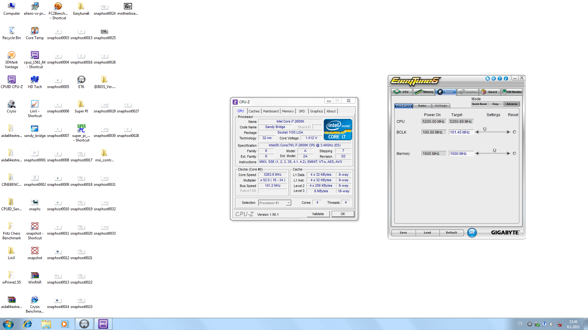Open the CPUID CPU-Z desktop icon
Viewport: 588px width, 330px height.
tap(11, 82)
